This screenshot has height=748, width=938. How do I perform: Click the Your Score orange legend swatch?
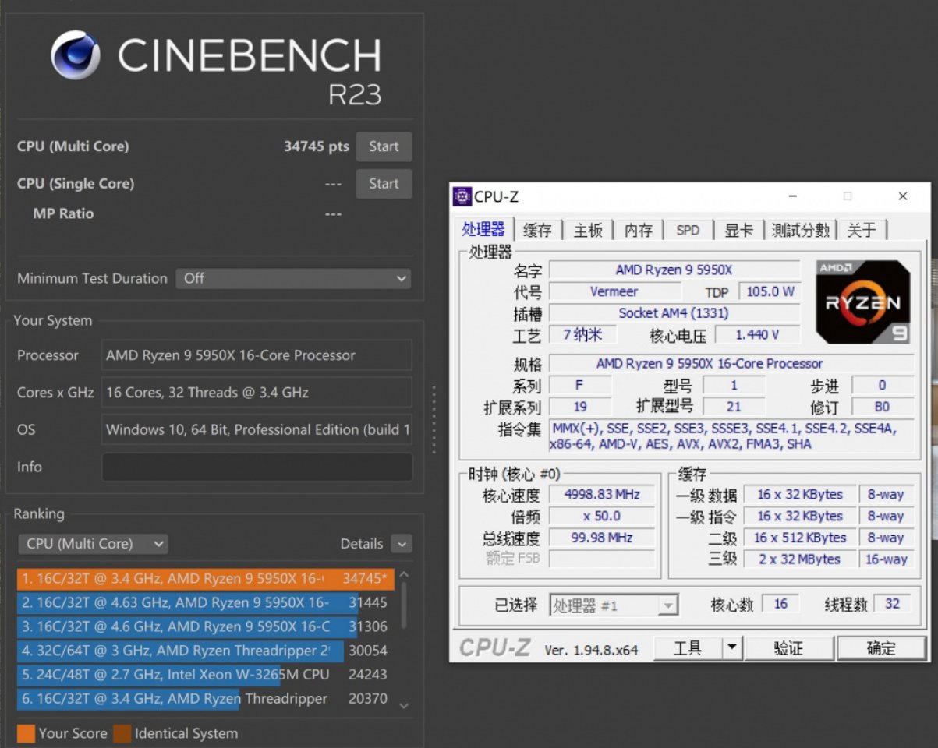point(26,733)
